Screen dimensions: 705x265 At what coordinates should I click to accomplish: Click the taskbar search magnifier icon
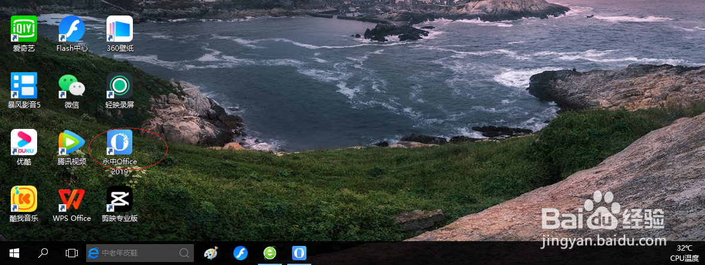pos(43,253)
